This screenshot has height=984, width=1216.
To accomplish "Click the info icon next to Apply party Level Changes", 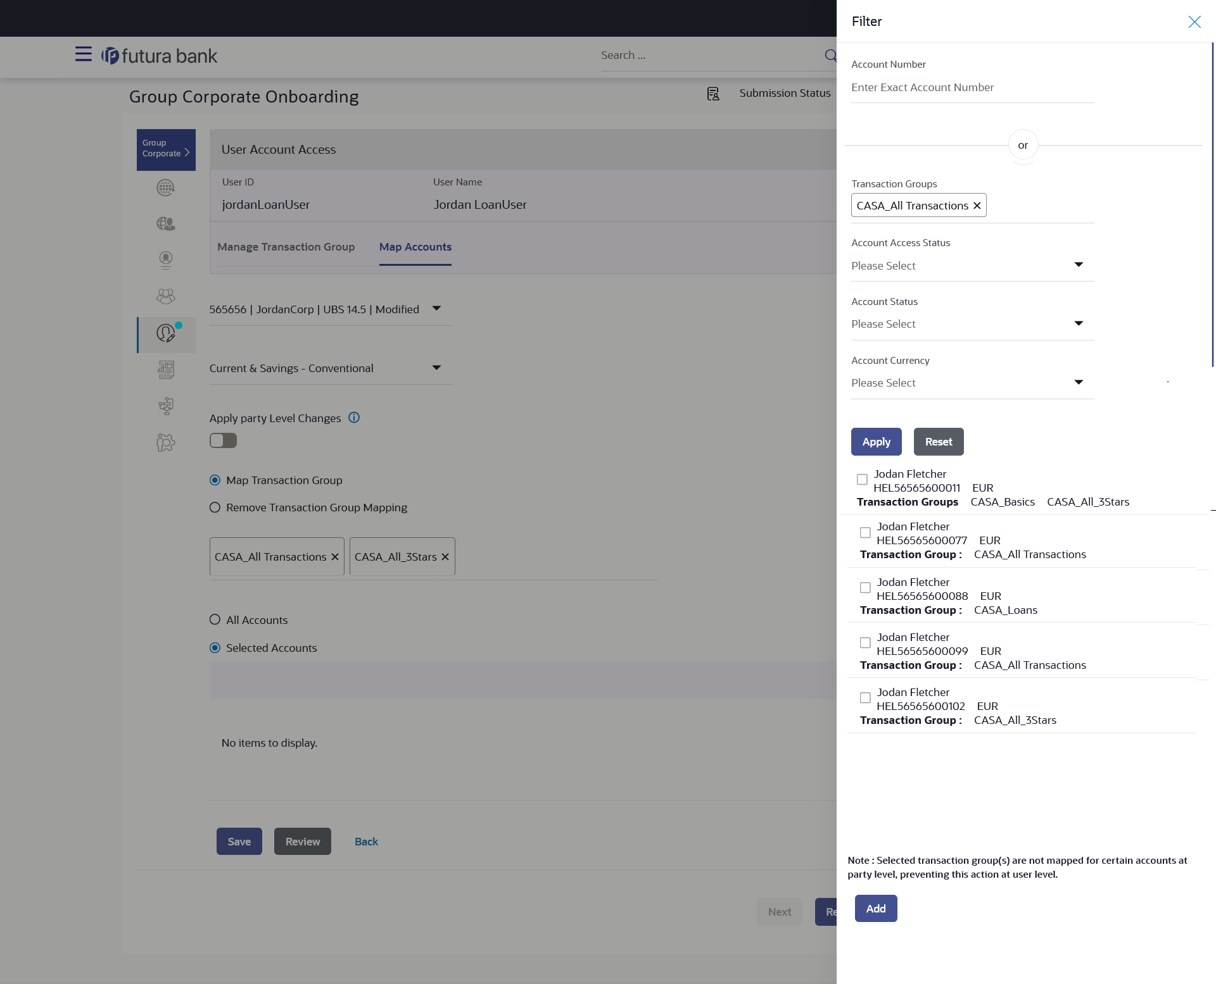I will [x=354, y=418].
